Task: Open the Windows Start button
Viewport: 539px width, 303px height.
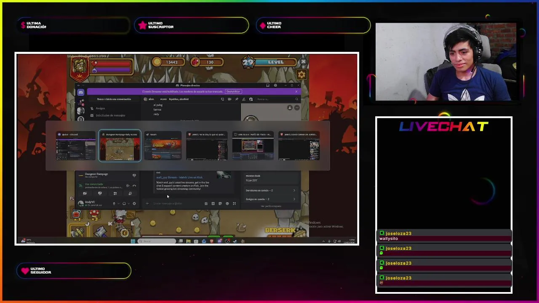Action: coord(133,241)
